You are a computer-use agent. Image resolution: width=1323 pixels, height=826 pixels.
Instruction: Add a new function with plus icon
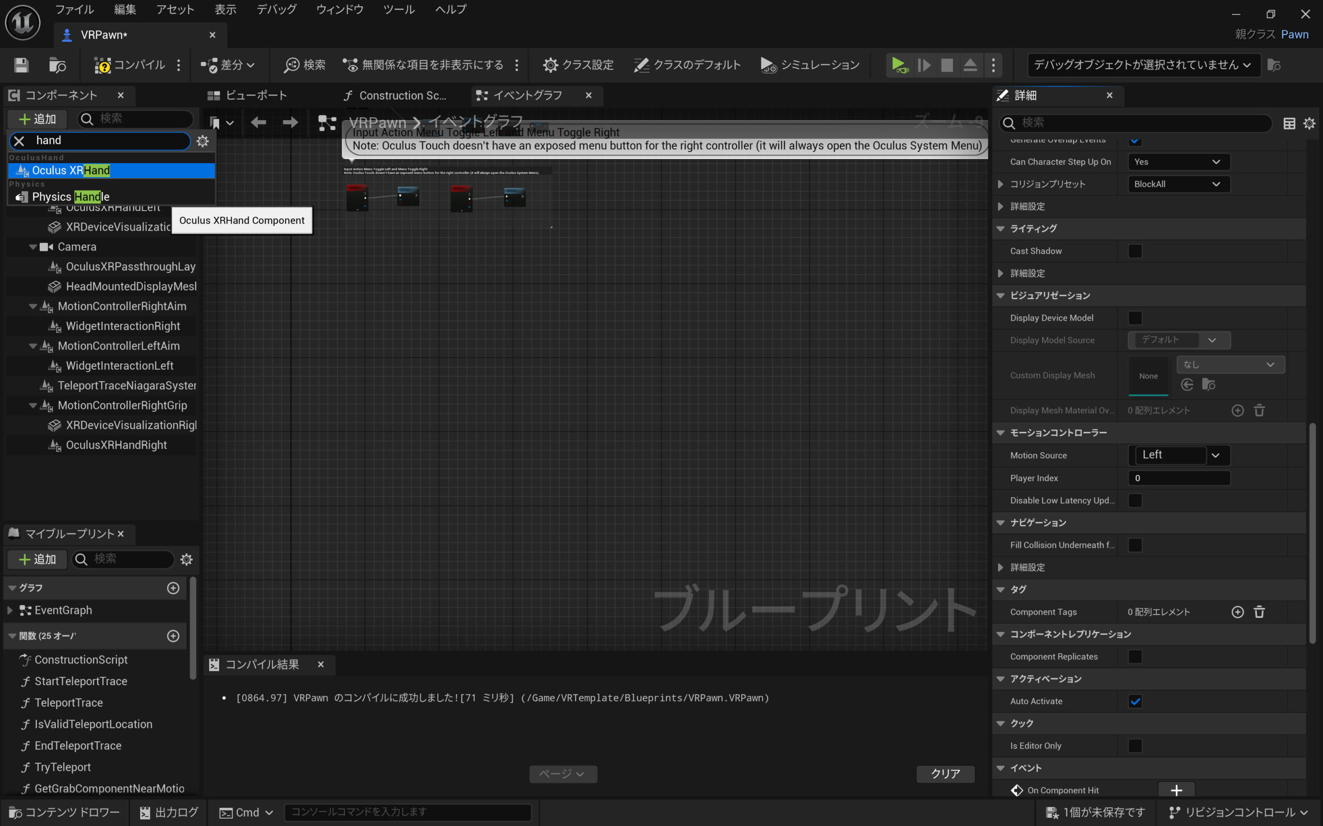point(173,636)
